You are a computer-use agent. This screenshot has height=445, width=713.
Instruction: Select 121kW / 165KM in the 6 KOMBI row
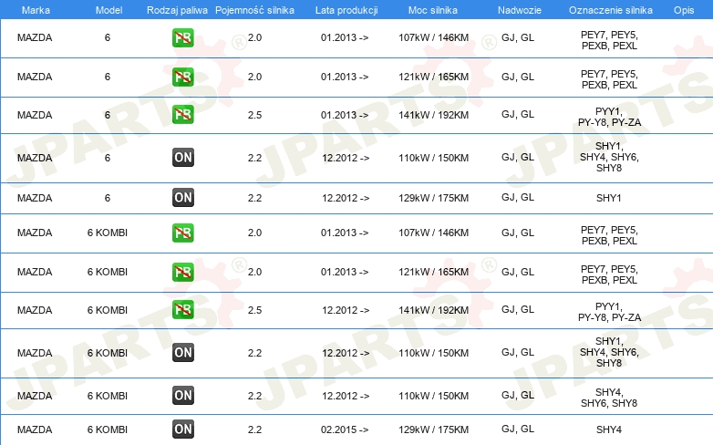click(x=433, y=272)
